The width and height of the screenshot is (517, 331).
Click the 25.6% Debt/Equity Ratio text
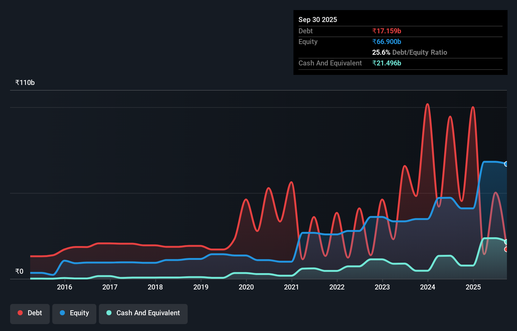coord(410,52)
